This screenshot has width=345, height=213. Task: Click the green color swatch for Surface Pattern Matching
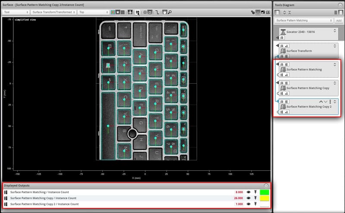(264, 192)
